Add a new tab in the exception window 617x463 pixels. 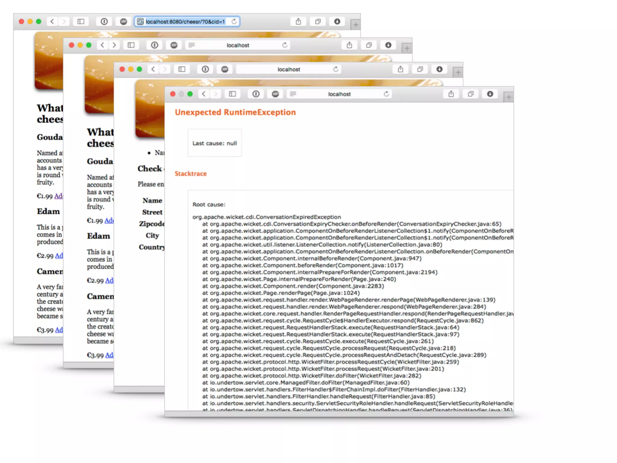click(x=509, y=97)
